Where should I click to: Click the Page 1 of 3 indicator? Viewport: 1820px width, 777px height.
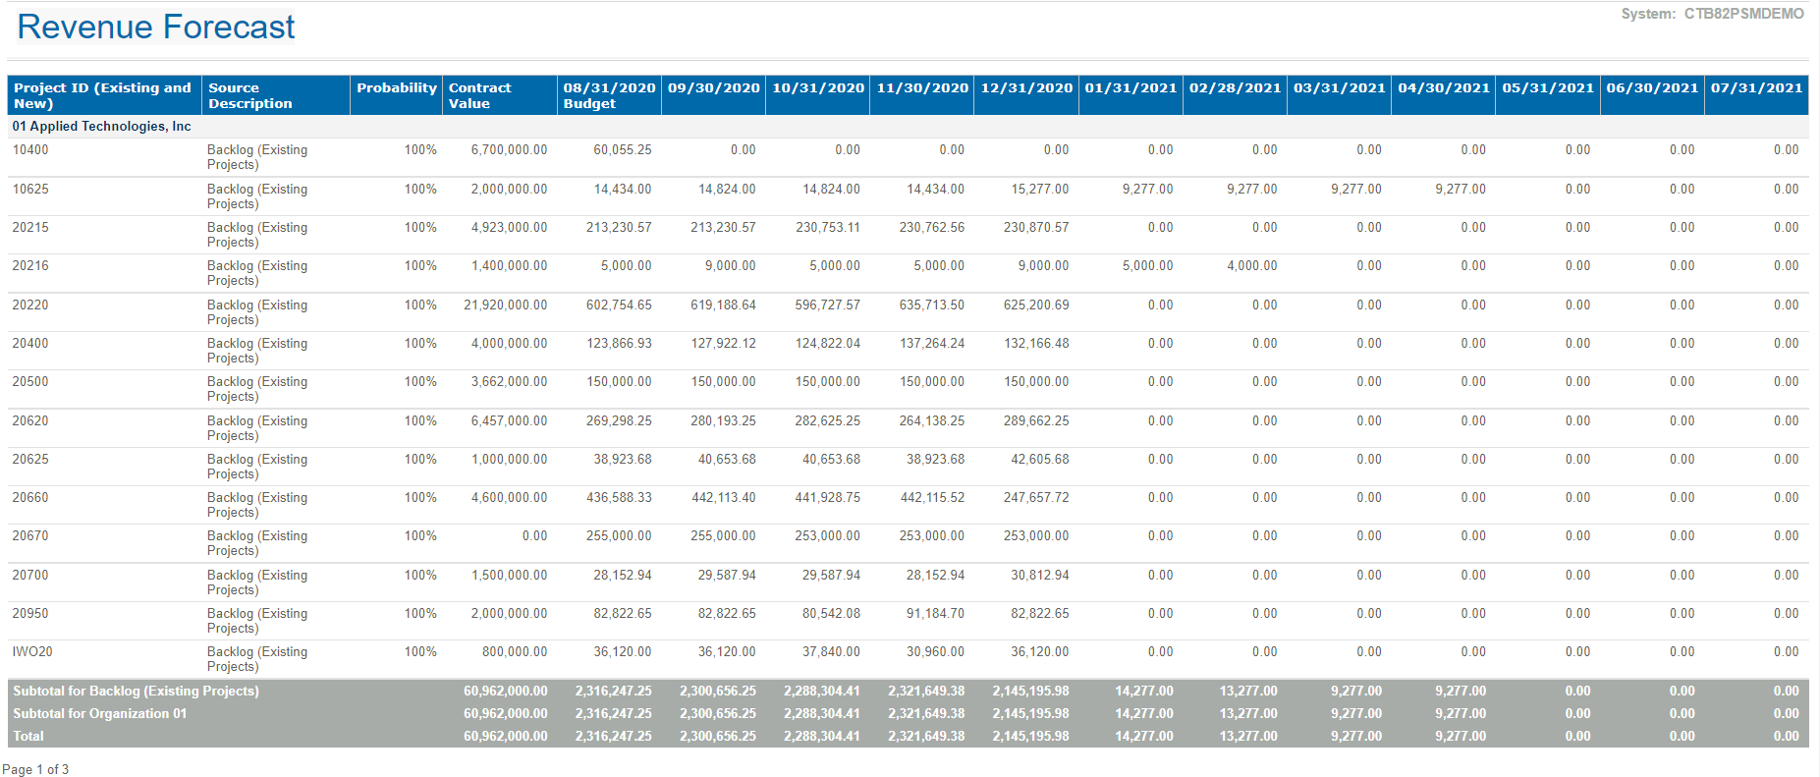point(35,769)
